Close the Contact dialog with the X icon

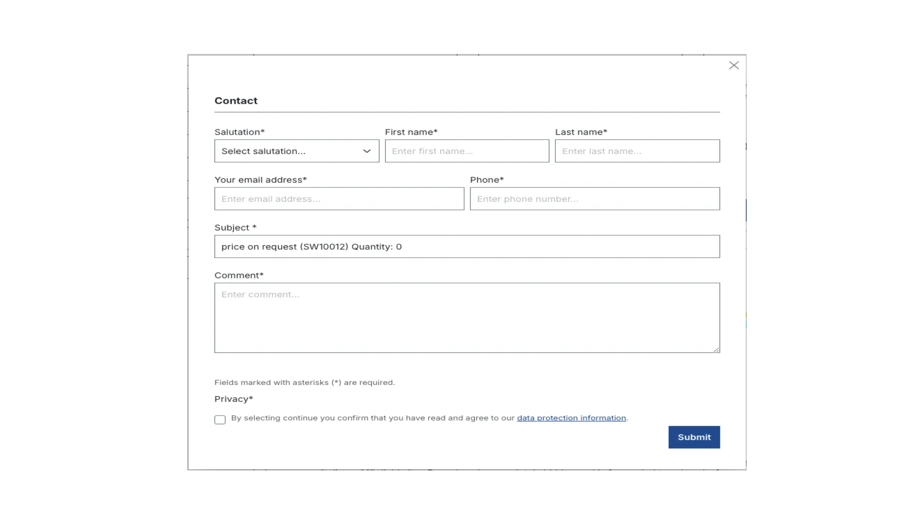[x=734, y=65]
